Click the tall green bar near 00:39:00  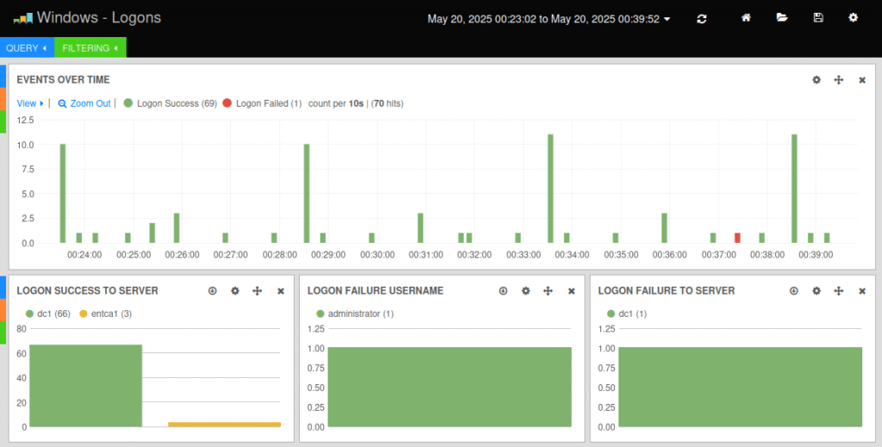pos(794,189)
